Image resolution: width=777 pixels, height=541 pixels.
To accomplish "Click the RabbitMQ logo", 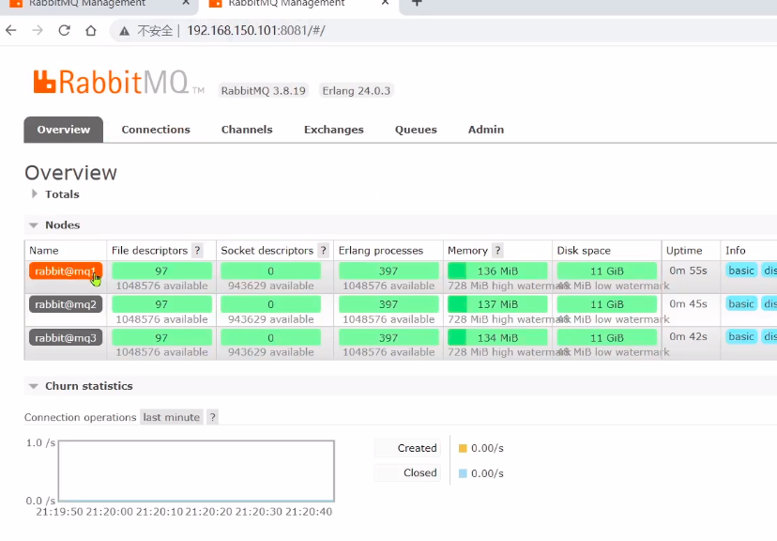I will pyautogui.click(x=118, y=82).
